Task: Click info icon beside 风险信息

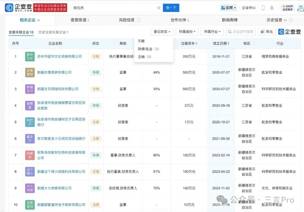Action: click(x=138, y=20)
